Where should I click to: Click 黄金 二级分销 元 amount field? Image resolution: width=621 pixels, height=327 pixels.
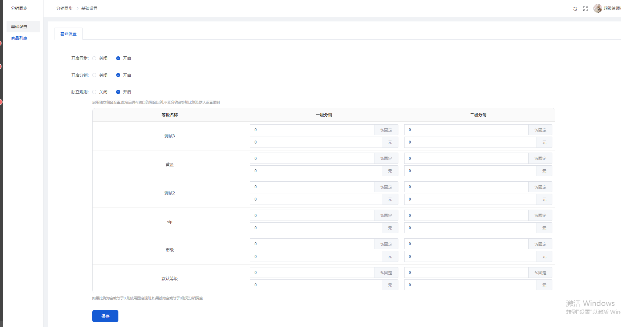(470, 171)
